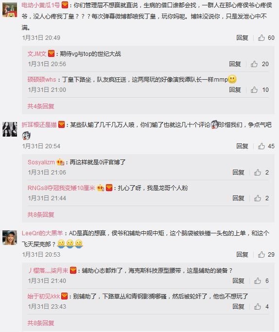Expand 共8条回复 under LeeQri的大黑羊's comment
Image resolution: width=279 pixels, height=332 pixels.
41,323
